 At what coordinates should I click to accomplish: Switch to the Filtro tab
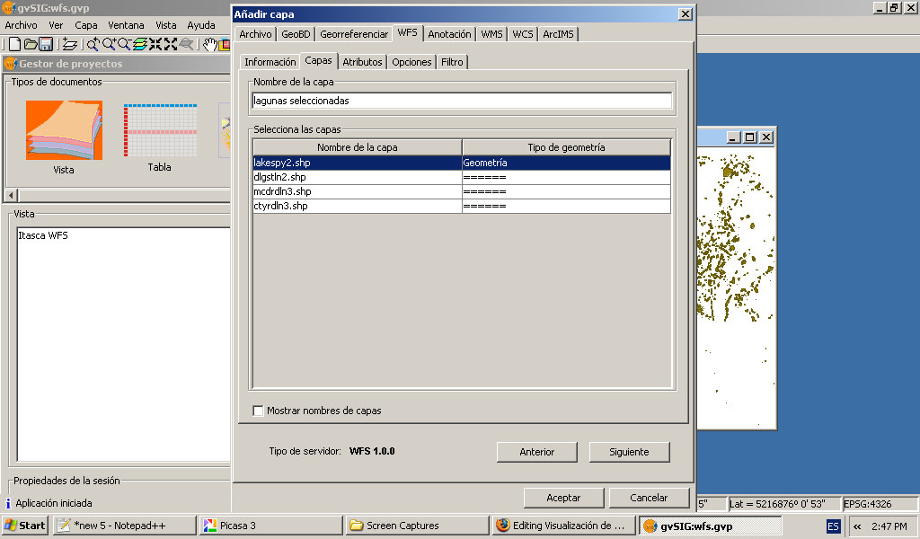pos(452,62)
